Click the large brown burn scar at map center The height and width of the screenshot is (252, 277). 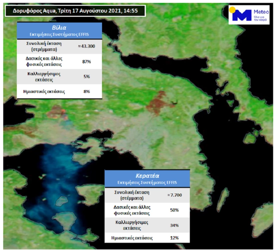(158, 103)
